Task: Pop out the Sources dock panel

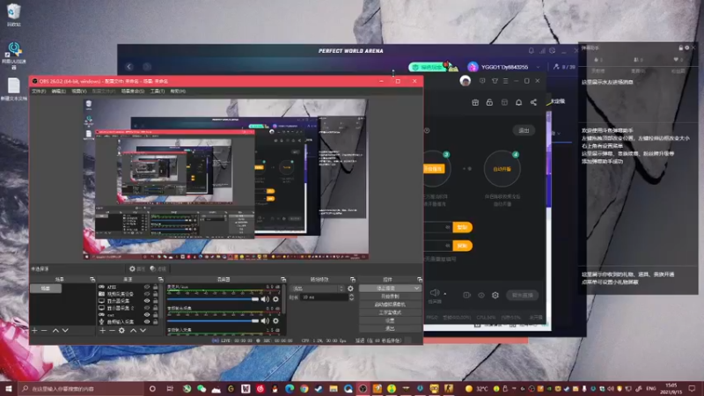Action: [x=160, y=279]
